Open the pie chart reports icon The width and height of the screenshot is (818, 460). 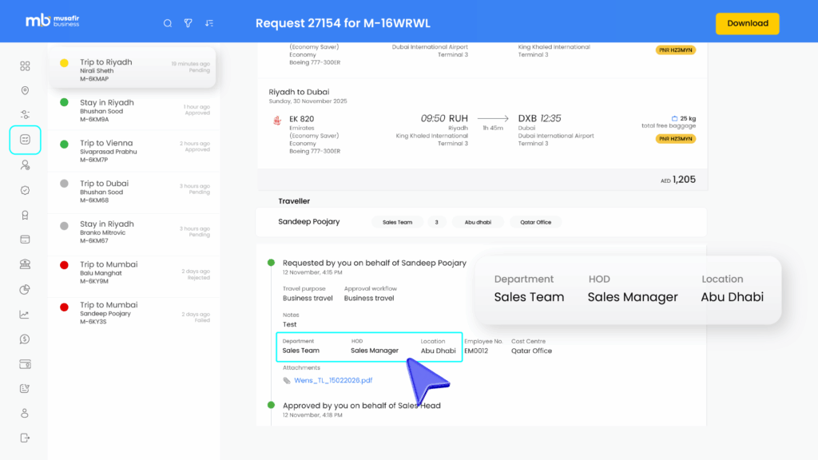25,289
